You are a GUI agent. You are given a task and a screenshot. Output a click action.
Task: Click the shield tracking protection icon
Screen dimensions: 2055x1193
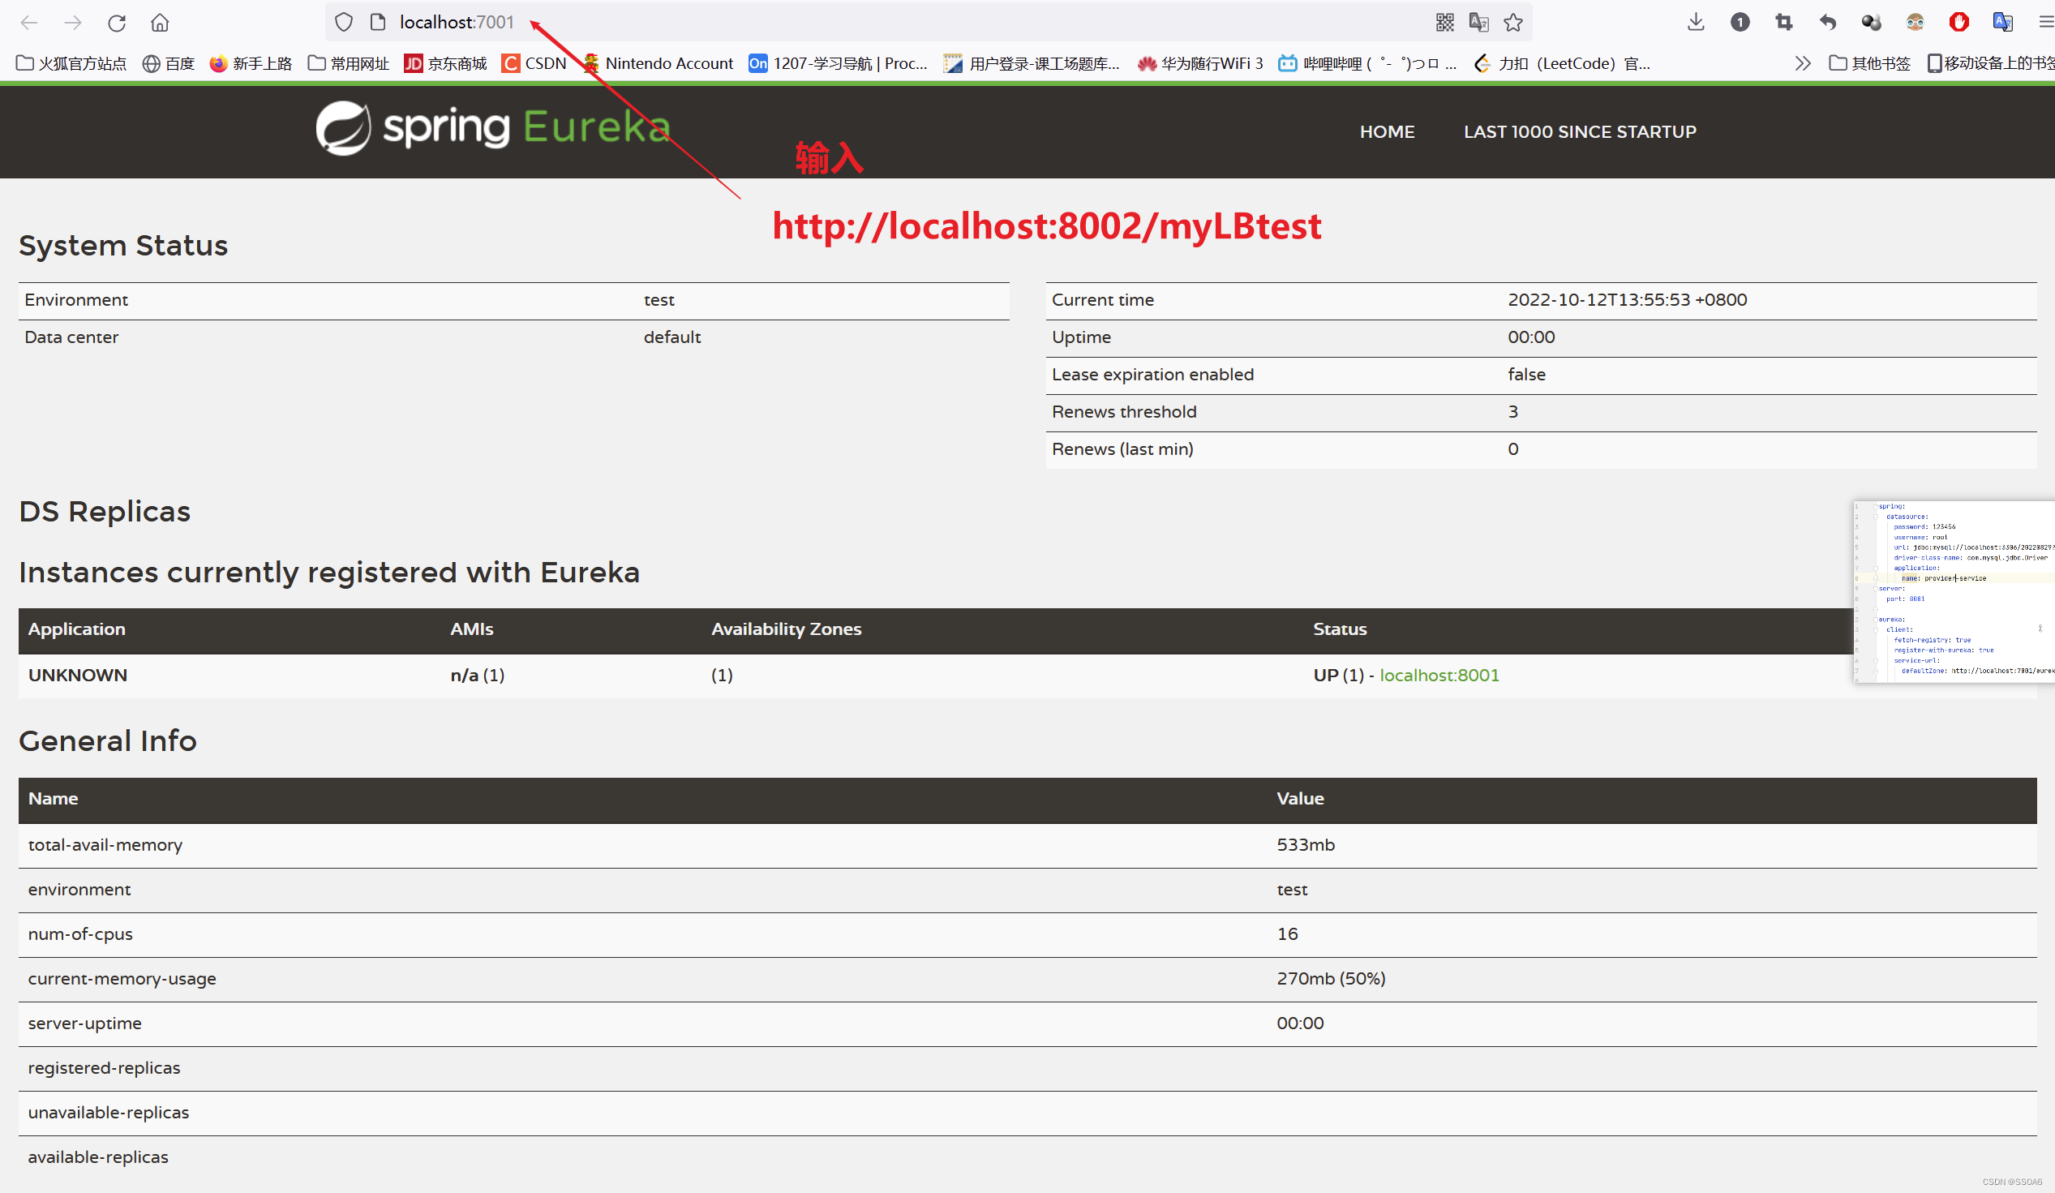point(343,23)
